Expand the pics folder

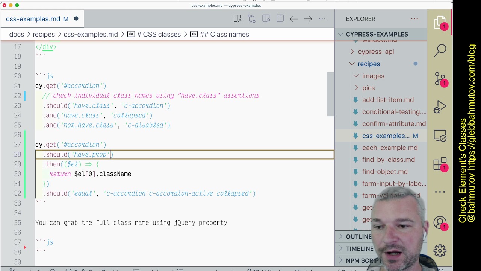(356, 88)
